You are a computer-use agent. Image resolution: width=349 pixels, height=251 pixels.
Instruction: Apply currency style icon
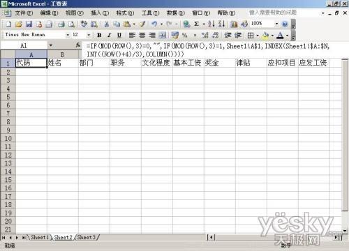[x=175, y=36]
